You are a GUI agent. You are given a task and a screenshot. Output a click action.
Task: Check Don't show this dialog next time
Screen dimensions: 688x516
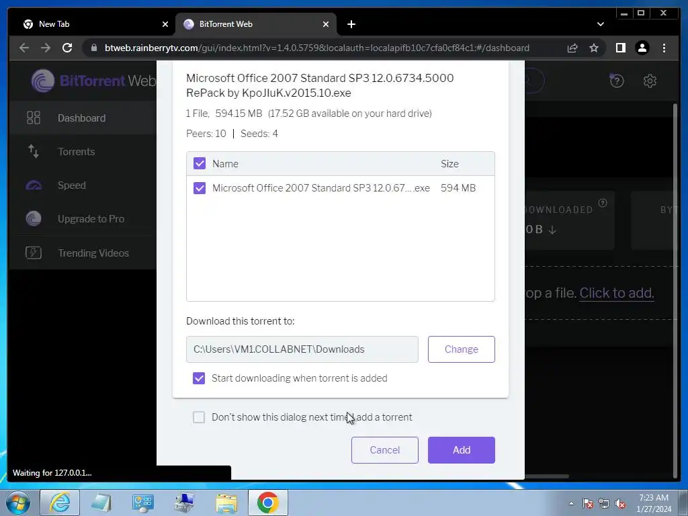(x=199, y=417)
